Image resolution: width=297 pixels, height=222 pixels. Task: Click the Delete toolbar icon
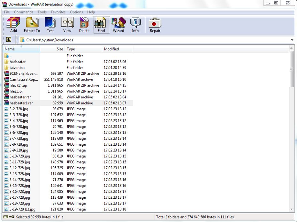[x=84, y=24]
